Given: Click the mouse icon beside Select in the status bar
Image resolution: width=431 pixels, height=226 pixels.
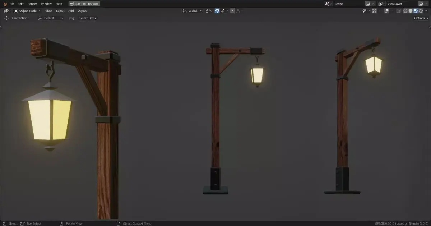Looking at the screenshot, I should (x=4, y=223).
